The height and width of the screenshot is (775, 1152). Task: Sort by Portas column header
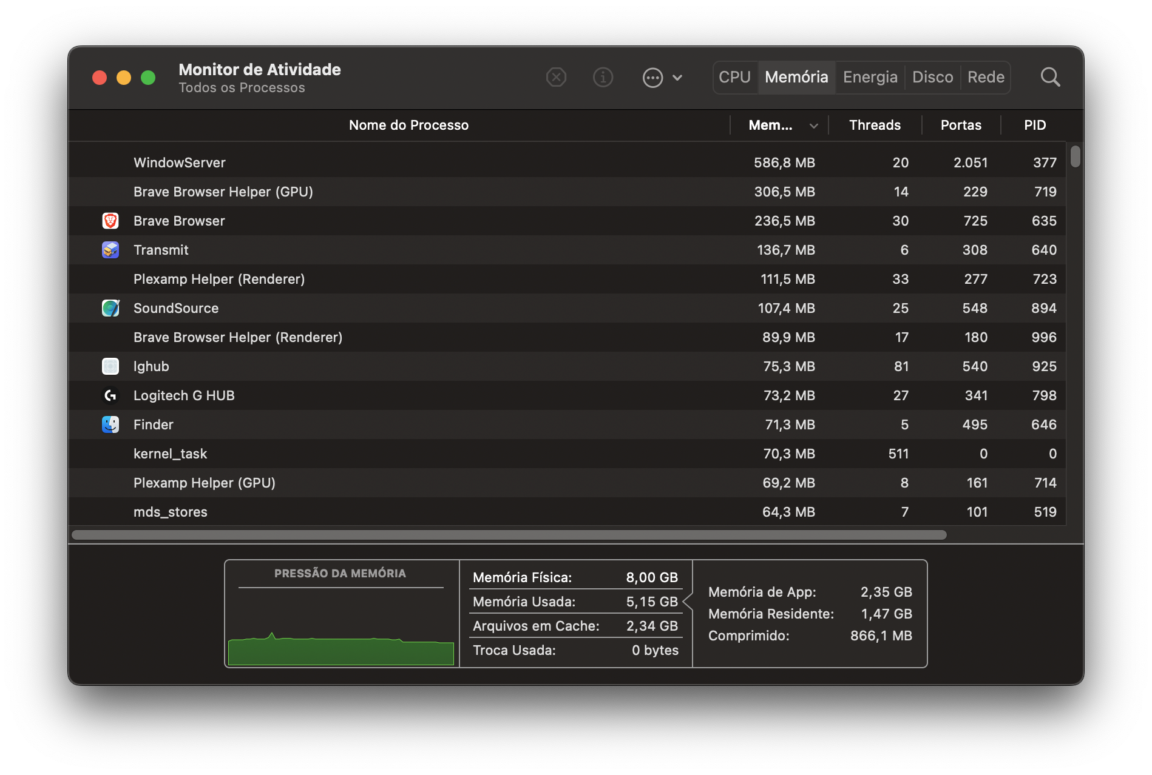[961, 125]
